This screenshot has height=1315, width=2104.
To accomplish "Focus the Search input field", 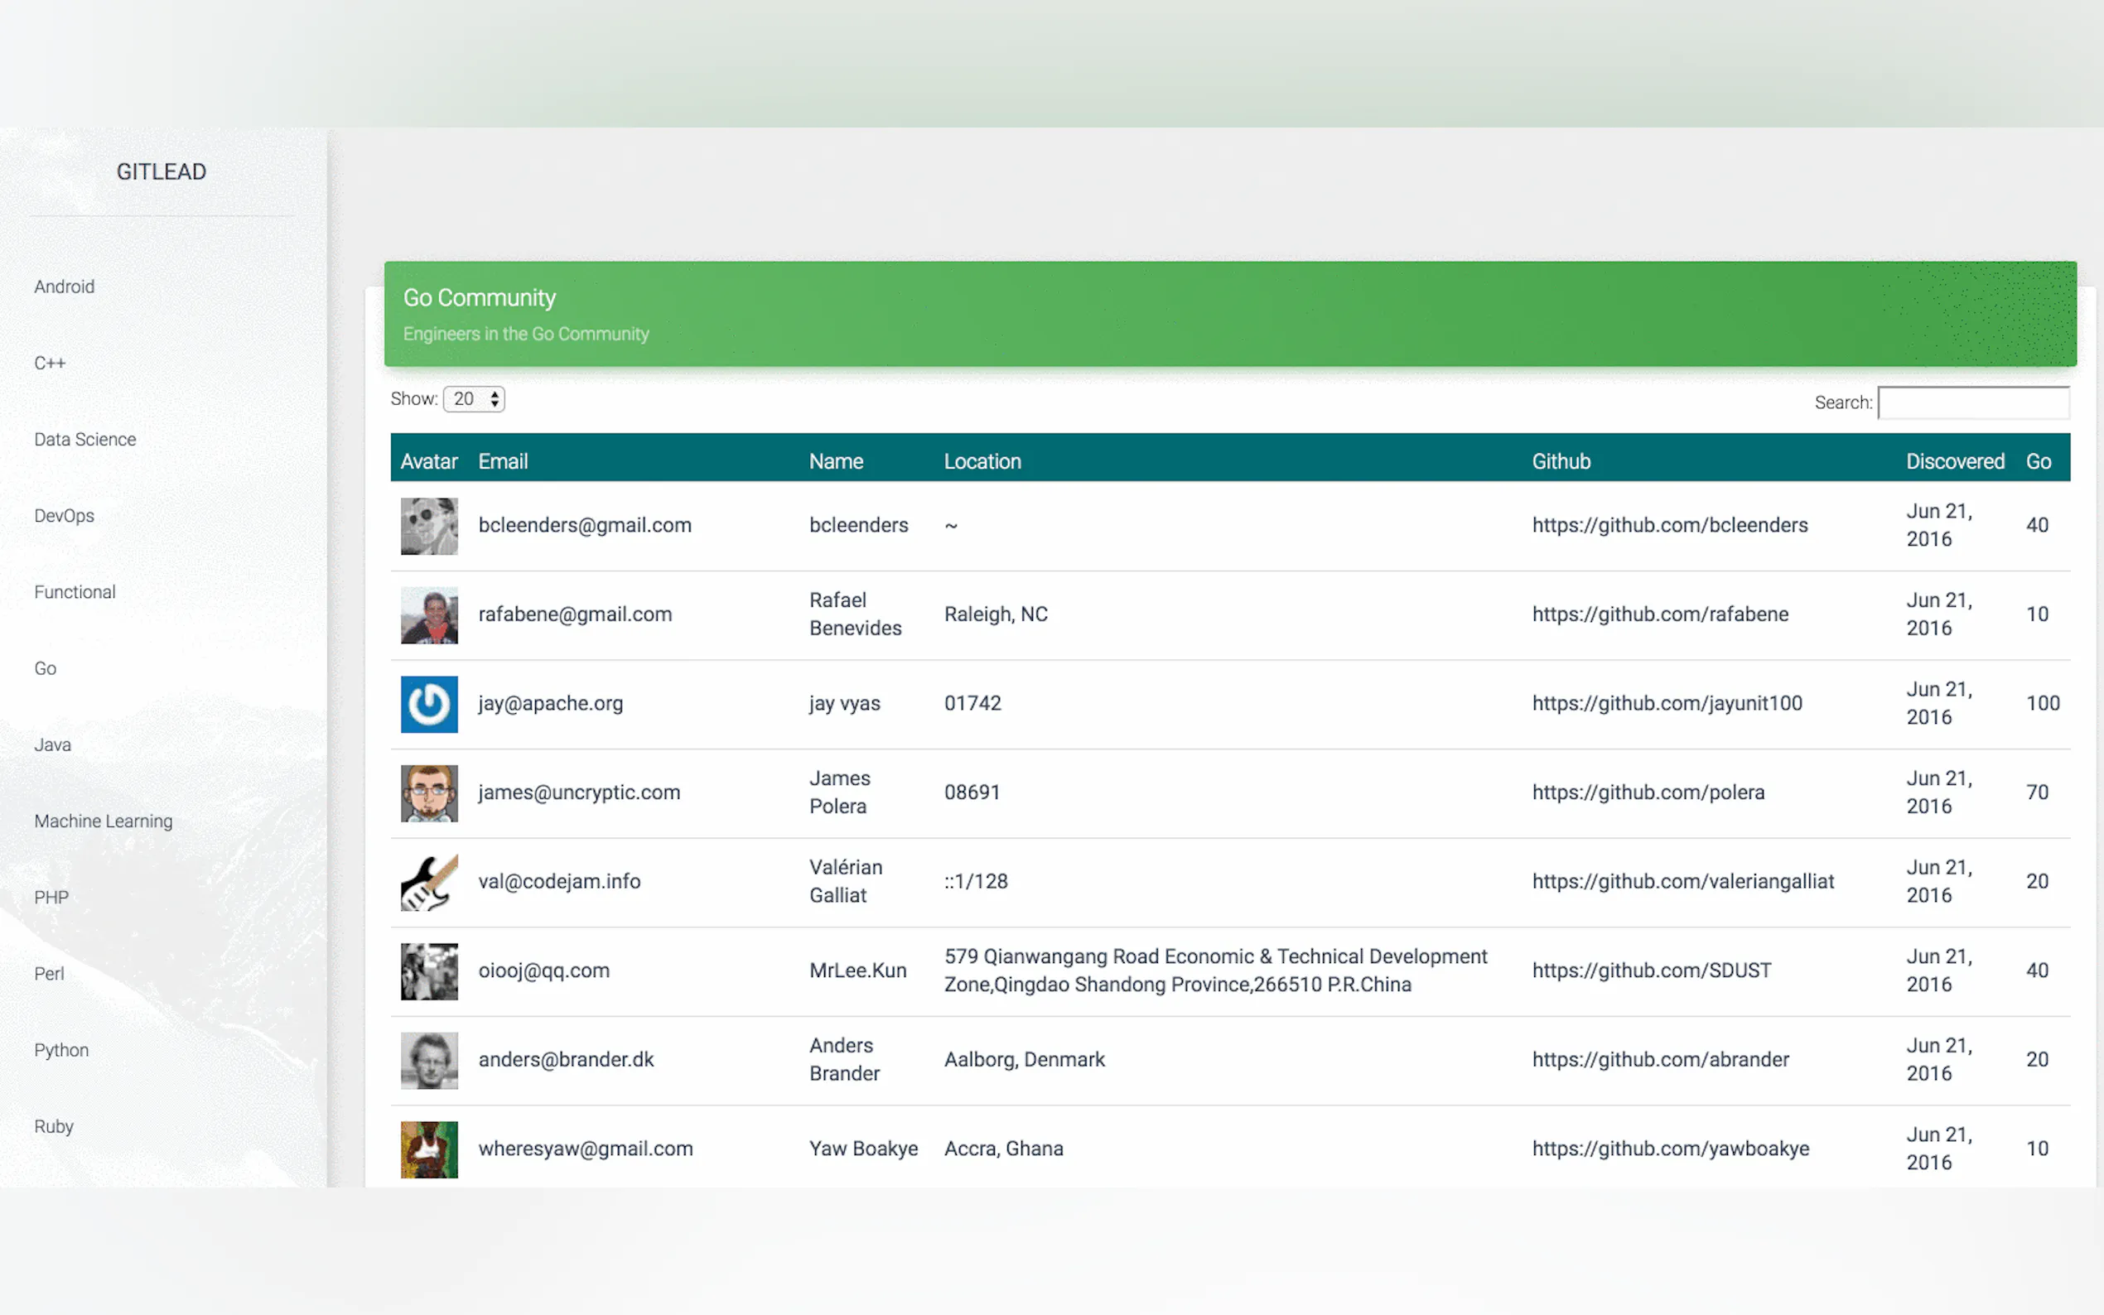I will click(1972, 402).
